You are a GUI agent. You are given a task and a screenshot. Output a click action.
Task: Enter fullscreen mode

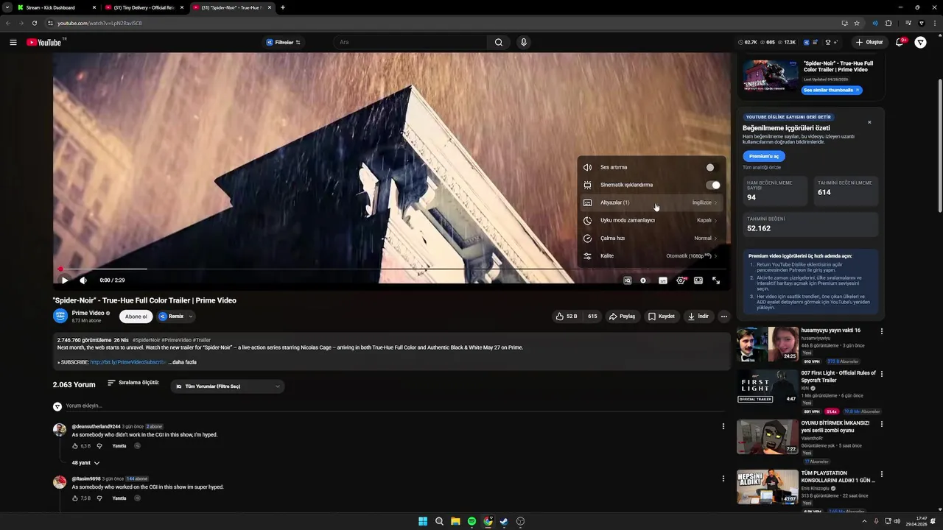pos(716,280)
